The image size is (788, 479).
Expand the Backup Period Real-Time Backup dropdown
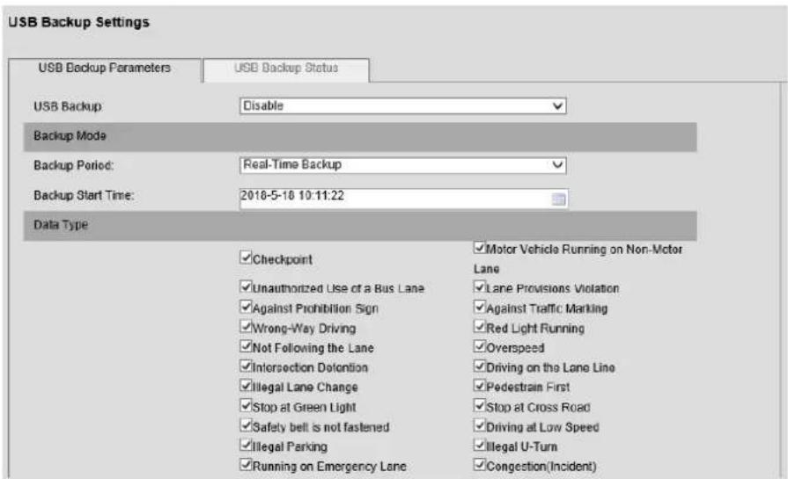[403, 165]
